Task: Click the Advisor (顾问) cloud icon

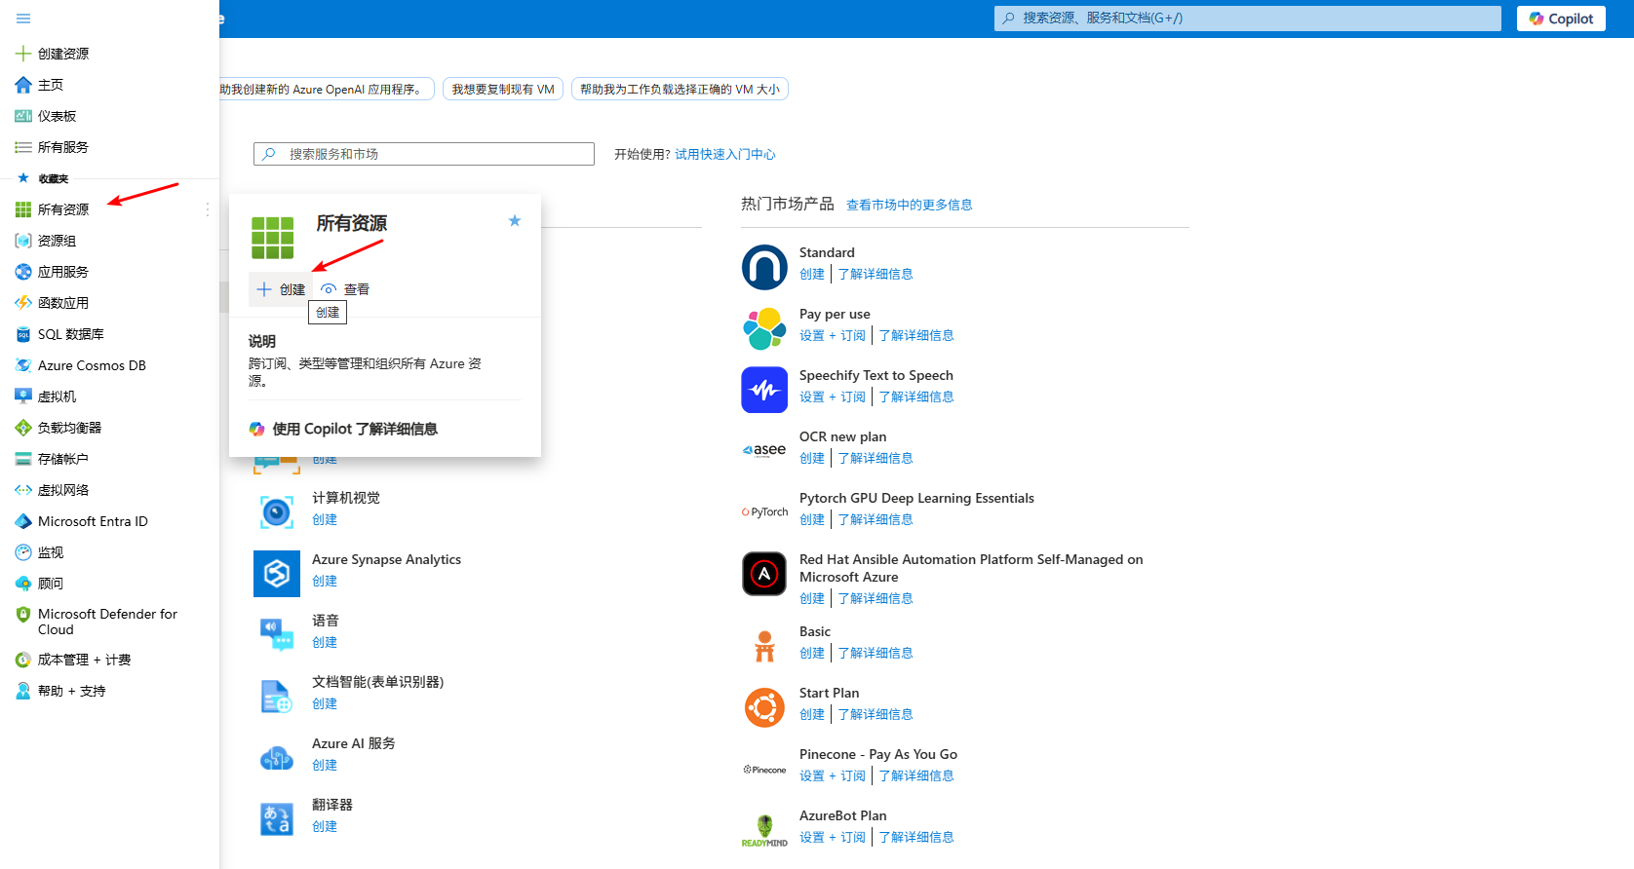Action: pyautogui.click(x=23, y=584)
